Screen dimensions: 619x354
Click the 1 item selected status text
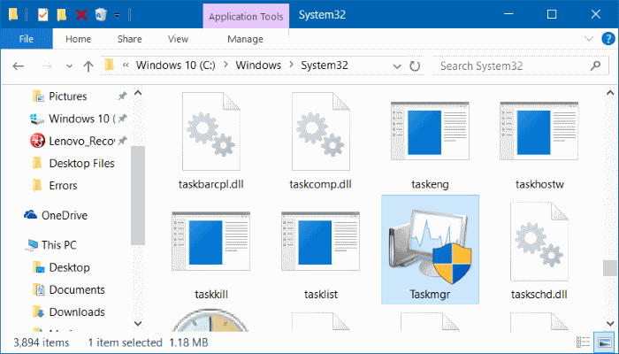(126, 342)
